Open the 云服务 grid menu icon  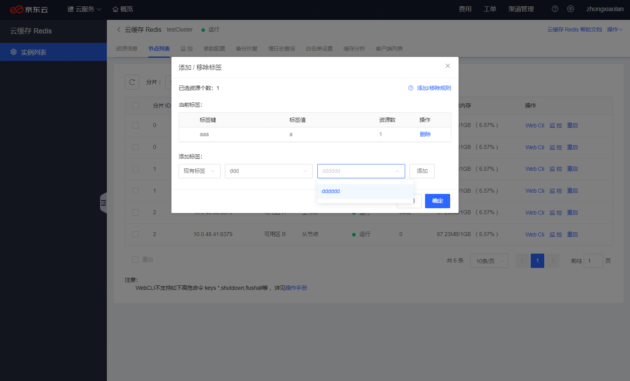click(71, 9)
